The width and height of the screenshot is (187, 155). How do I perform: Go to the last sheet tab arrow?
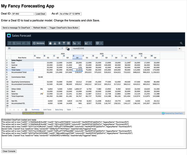click(x=22, y=110)
